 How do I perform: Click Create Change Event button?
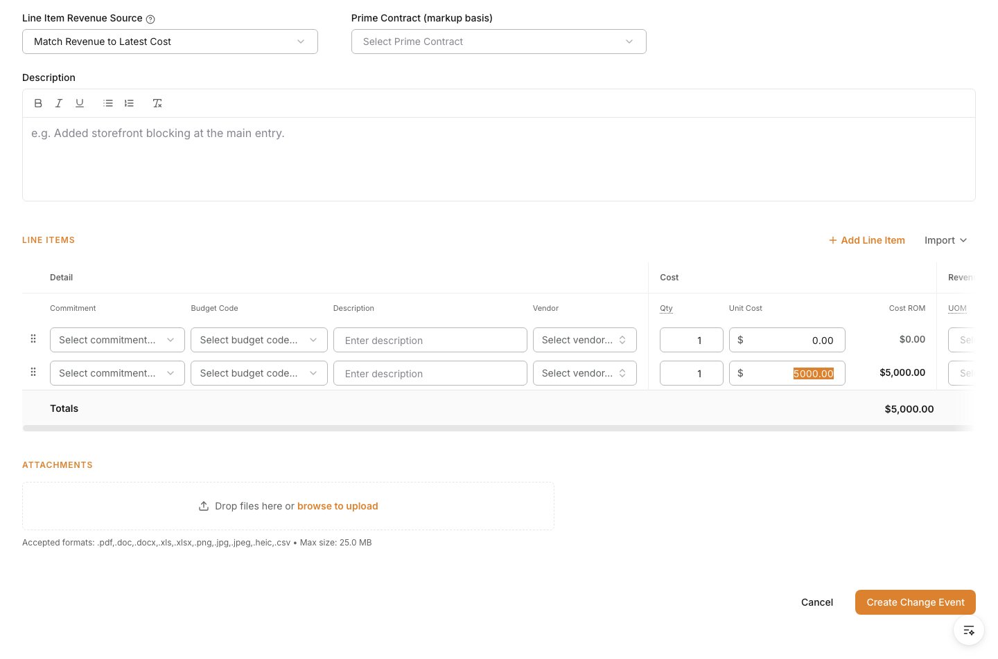(916, 602)
